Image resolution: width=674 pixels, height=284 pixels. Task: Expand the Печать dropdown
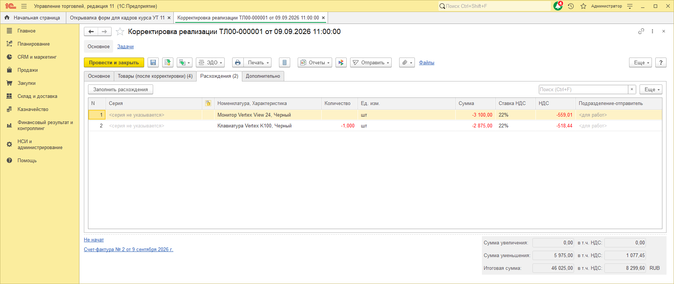pos(258,62)
